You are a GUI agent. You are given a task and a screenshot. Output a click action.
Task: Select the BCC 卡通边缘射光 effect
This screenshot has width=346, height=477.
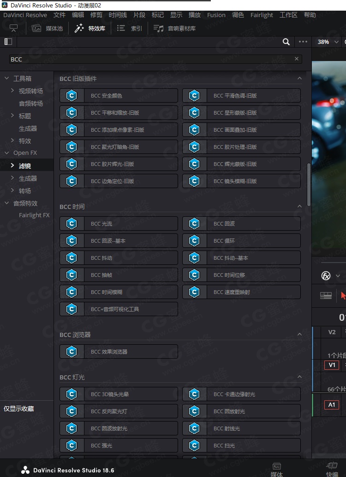point(241,394)
